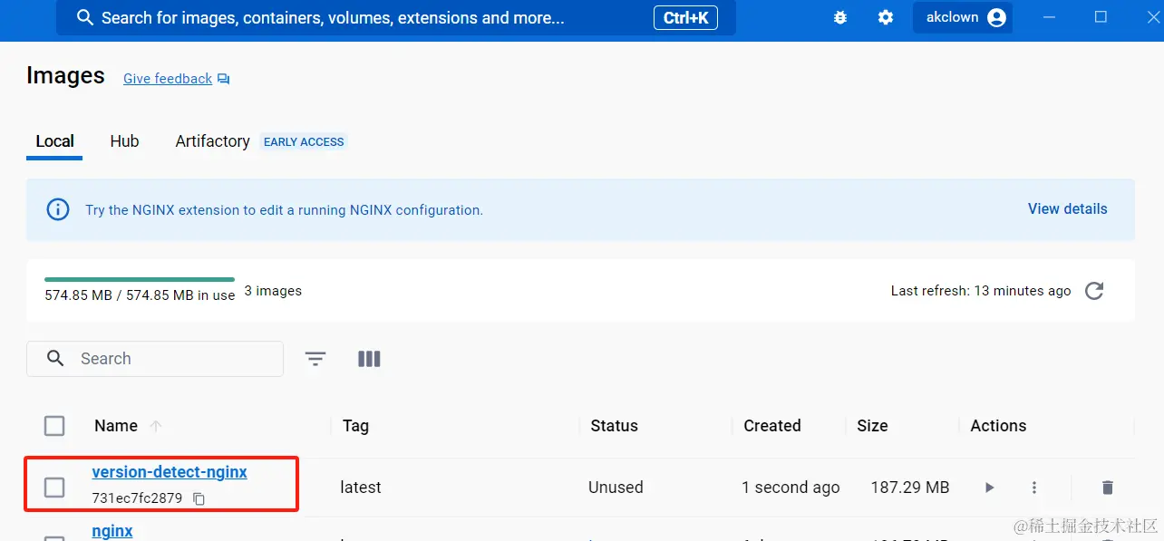Image resolution: width=1164 pixels, height=541 pixels.
Task: Click the EARLY ACCESS badge
Action: pos(304,141)
